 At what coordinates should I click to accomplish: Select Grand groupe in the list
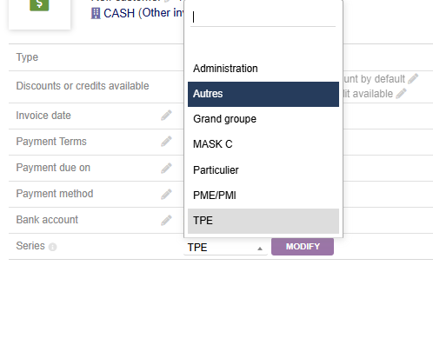(263, 119)
